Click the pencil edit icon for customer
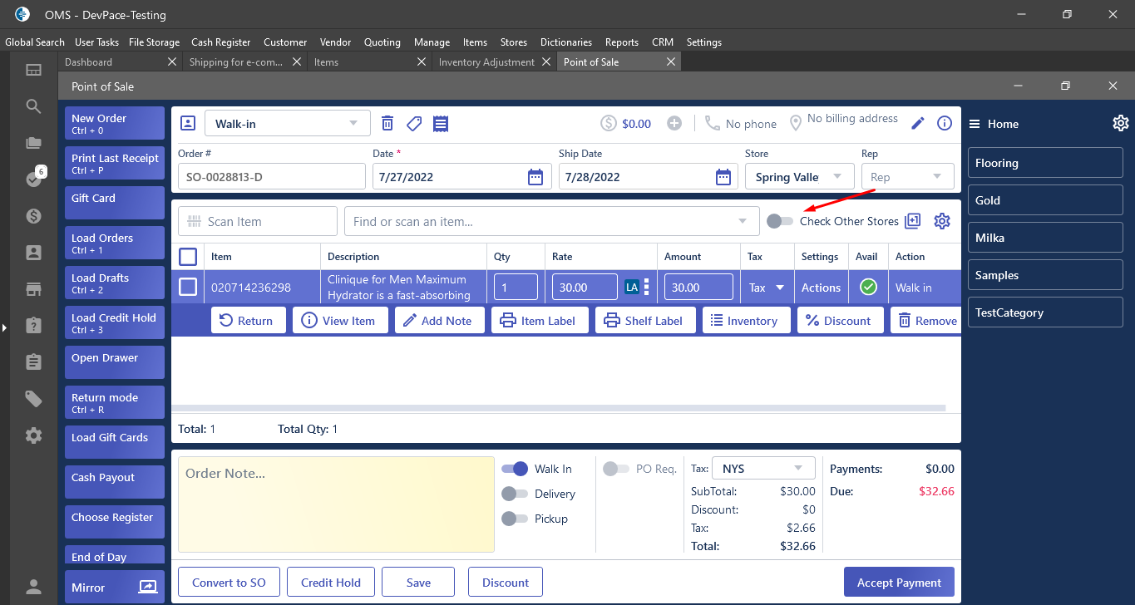 coord(918,123)
